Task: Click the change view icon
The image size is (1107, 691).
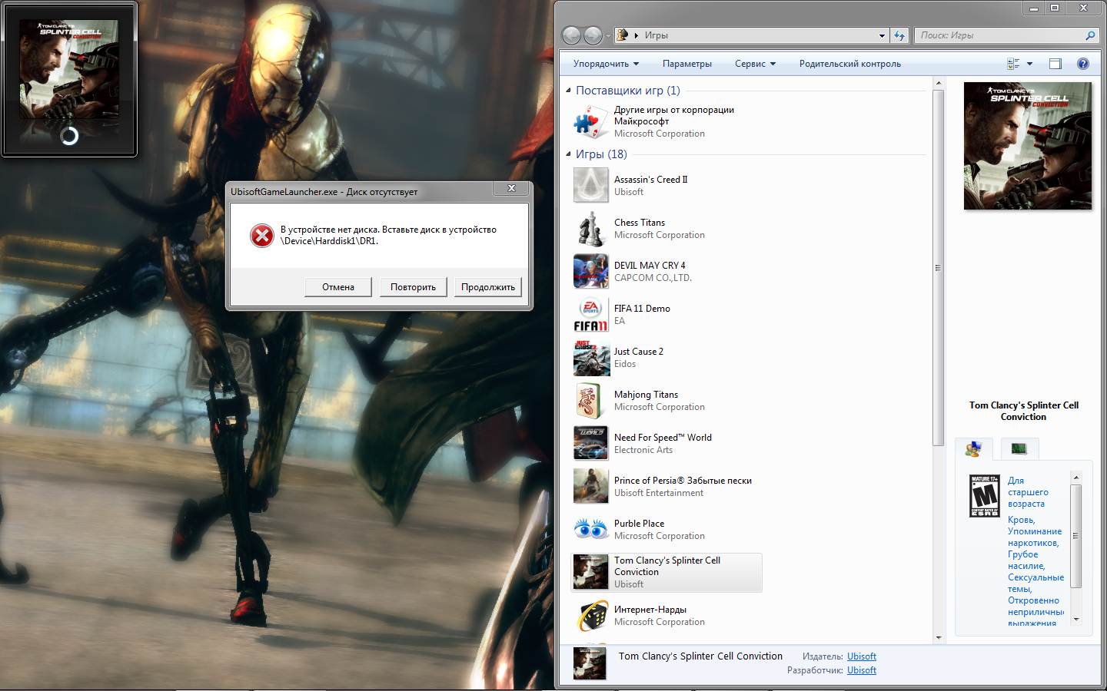Action: 1013,64
